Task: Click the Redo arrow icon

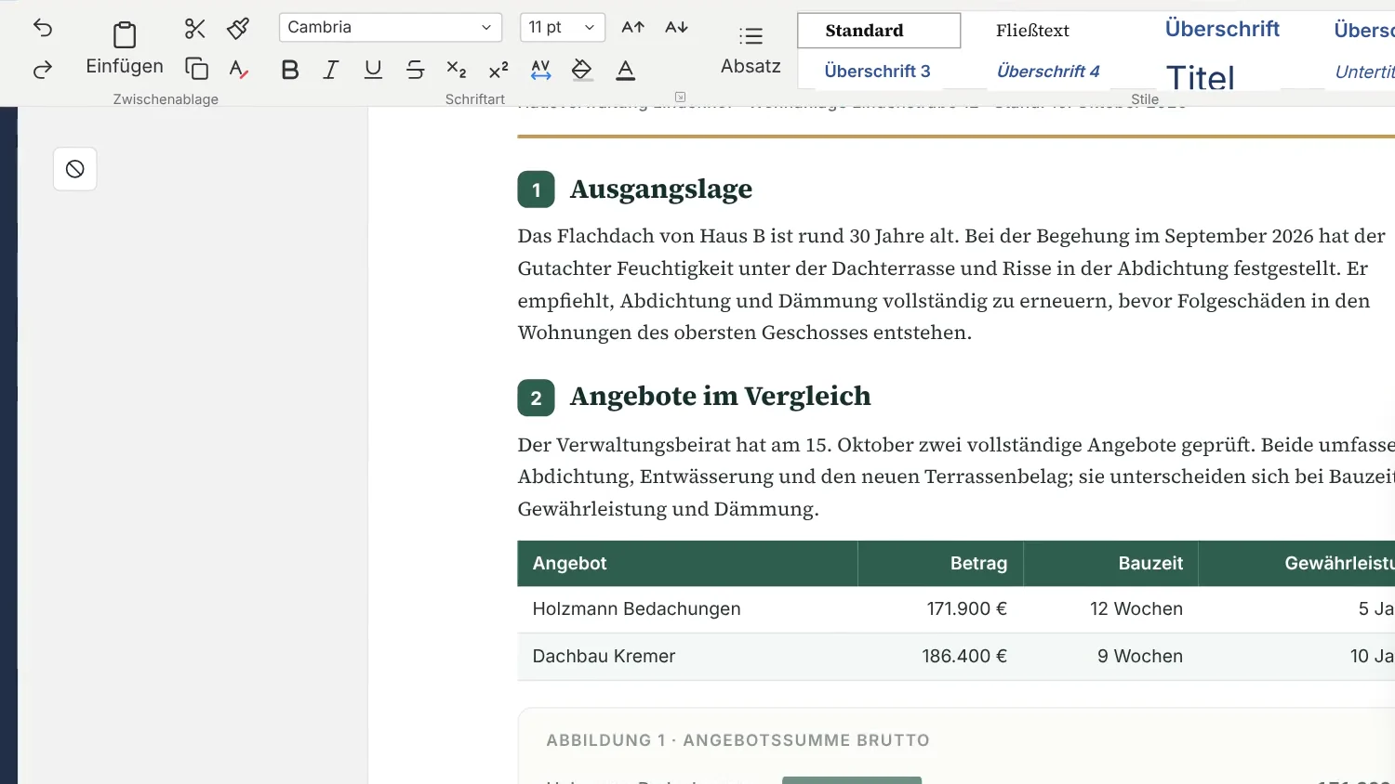Action: tap(43, 70)
